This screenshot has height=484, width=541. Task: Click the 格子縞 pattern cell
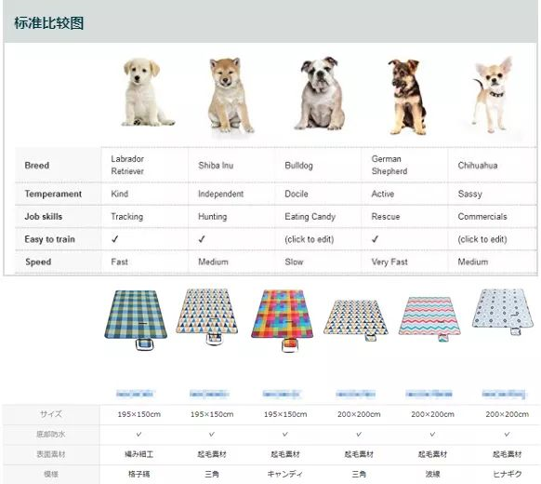[139, 474]
